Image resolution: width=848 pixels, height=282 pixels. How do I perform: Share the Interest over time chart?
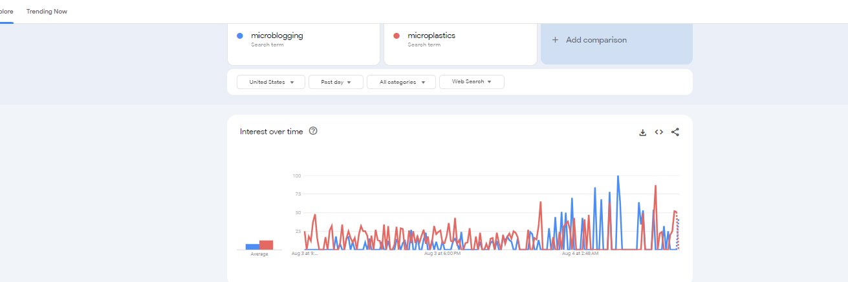[675, 132]
